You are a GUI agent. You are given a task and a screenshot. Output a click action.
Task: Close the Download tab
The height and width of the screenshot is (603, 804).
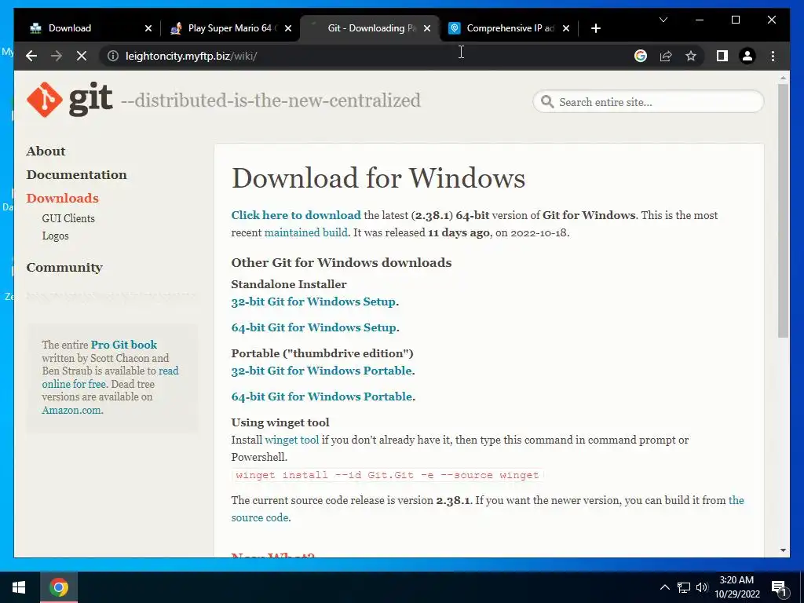148,28
